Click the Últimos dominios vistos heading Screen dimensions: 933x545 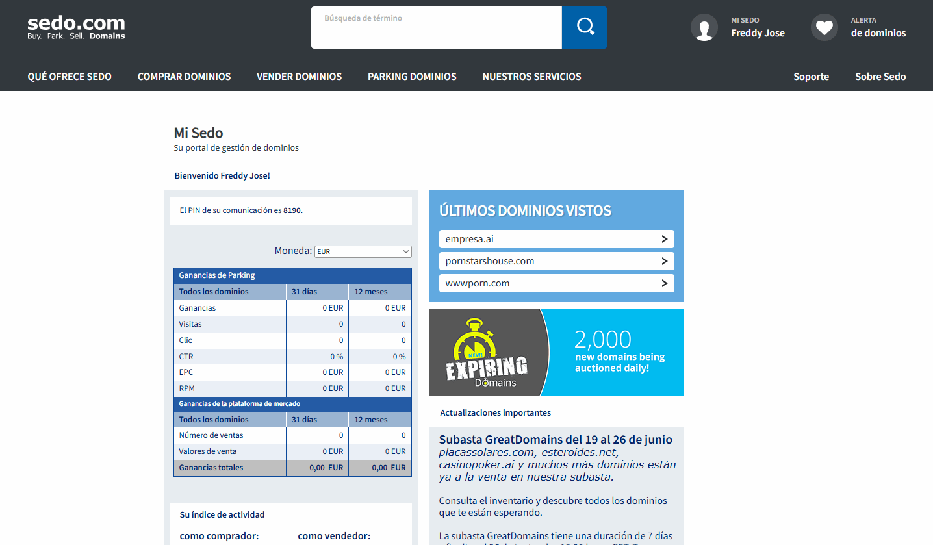[x=525, y=210]
